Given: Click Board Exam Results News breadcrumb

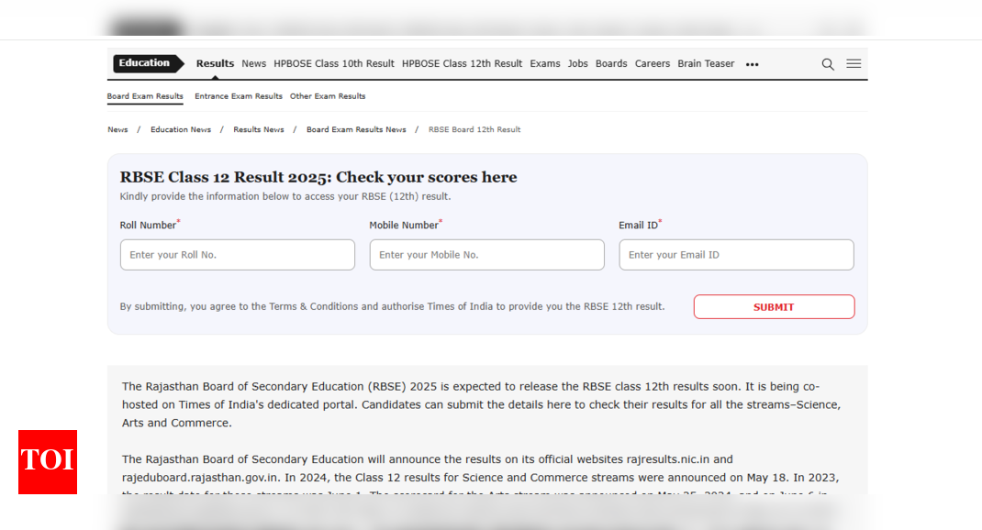Looking at the screenshot, I should [356, 129].
